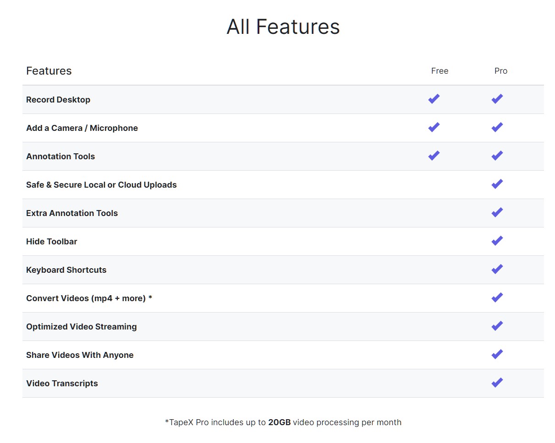This screenshot has height=443, width=555.
Task: Click the All Features heading
Action: pyautogui.click(x=283, y=27)
